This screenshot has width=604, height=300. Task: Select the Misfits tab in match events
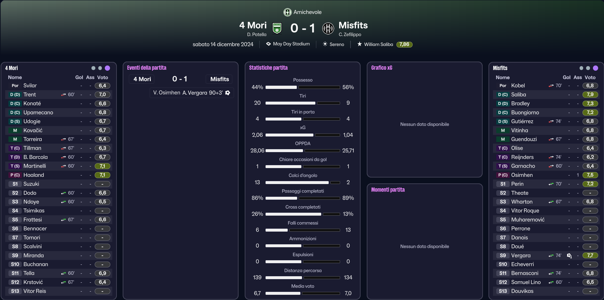click(x=220, y=79)
